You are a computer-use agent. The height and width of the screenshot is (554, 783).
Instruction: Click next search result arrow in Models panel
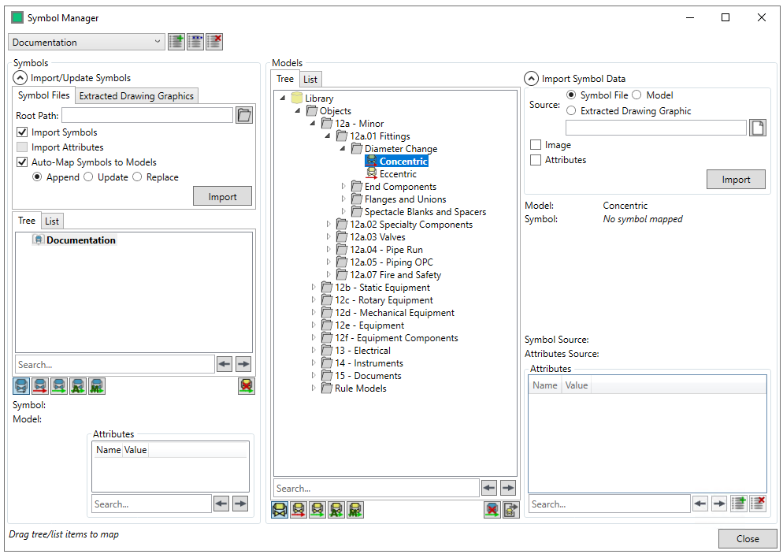click(x=508, y=489)
